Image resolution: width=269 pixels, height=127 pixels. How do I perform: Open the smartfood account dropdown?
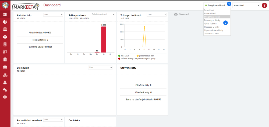pyautogui.click(x=246, y=5)
